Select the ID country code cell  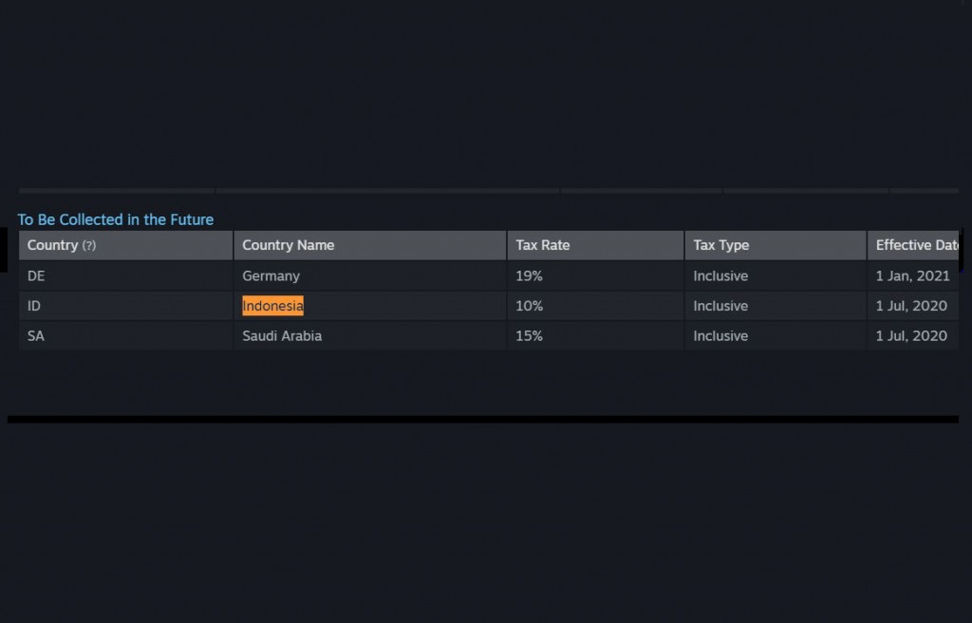tap(34, 306)
